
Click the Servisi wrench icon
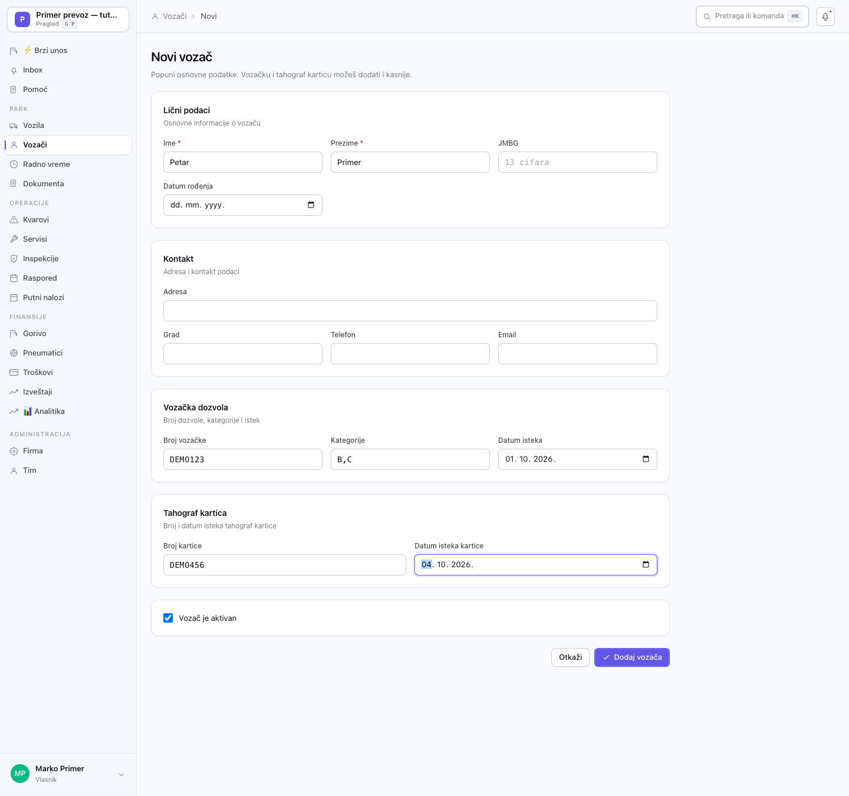[14, 239]
